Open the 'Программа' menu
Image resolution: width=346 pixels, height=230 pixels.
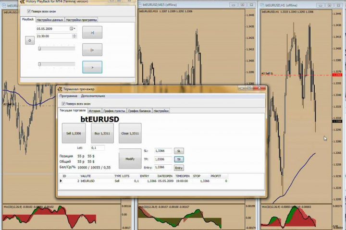coord(68,96)
